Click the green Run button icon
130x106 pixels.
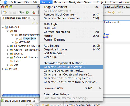point(27,12)
